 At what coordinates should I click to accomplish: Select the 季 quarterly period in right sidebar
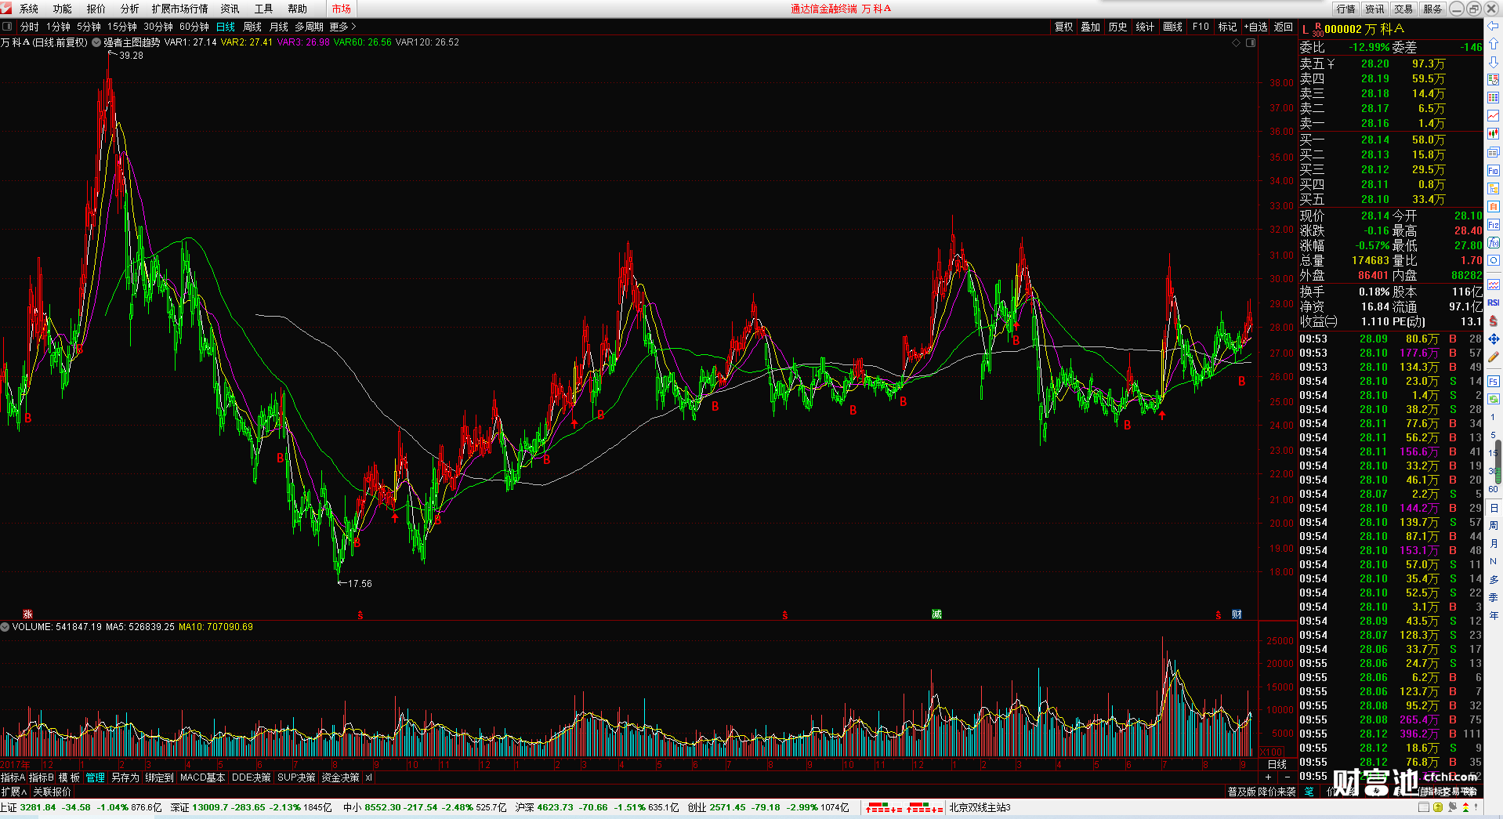point(1493,598)
